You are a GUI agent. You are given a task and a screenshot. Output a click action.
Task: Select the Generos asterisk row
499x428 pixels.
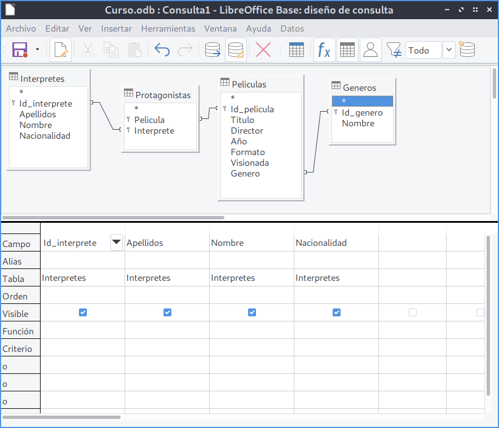[x=363, y=101]
